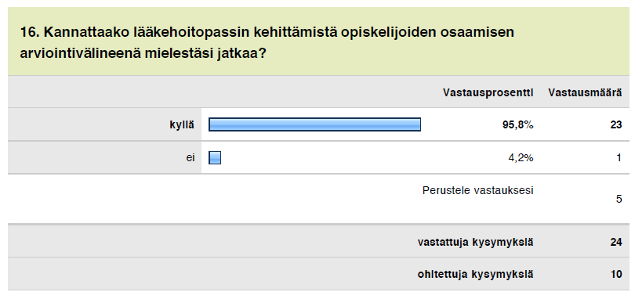The width and height of the screenshot is (635, 299).
Task: Click the question 16 title text
Action: click(x=267, y=42)
